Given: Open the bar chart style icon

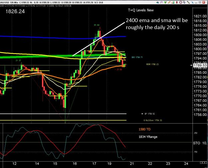Looking at the screenshot, I should [x=173, y=2].
